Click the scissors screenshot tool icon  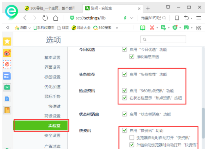pyautogui.click(x=152, y=28)
